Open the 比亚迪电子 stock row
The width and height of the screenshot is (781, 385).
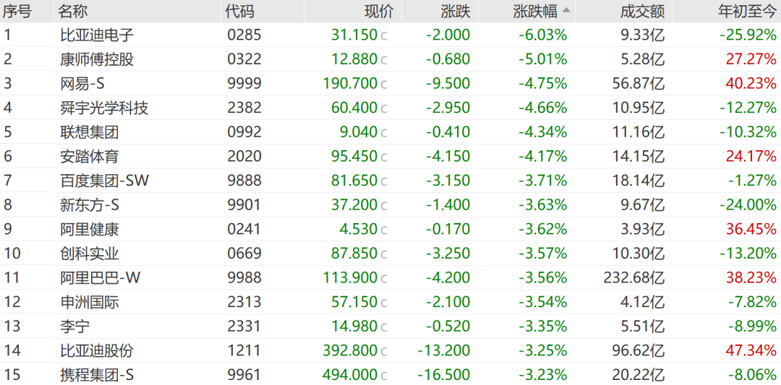(x=97, y=35)
